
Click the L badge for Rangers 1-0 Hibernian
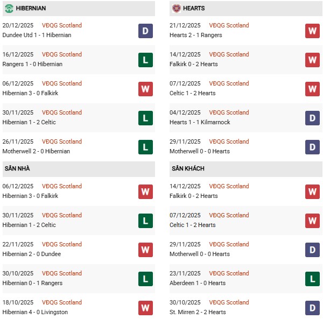(145, 60)
